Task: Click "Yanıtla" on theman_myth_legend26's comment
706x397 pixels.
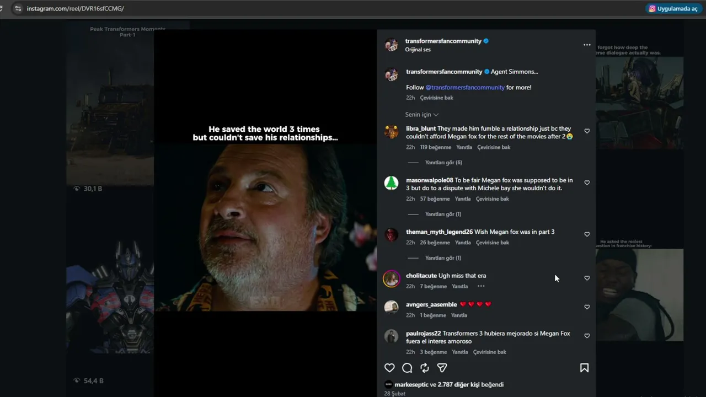Action: click(463, 243)
